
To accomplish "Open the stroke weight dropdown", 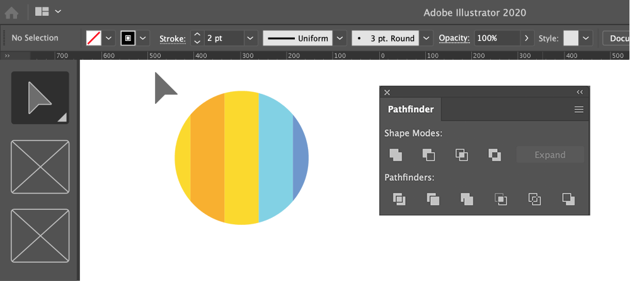I will tap(251, 38).
